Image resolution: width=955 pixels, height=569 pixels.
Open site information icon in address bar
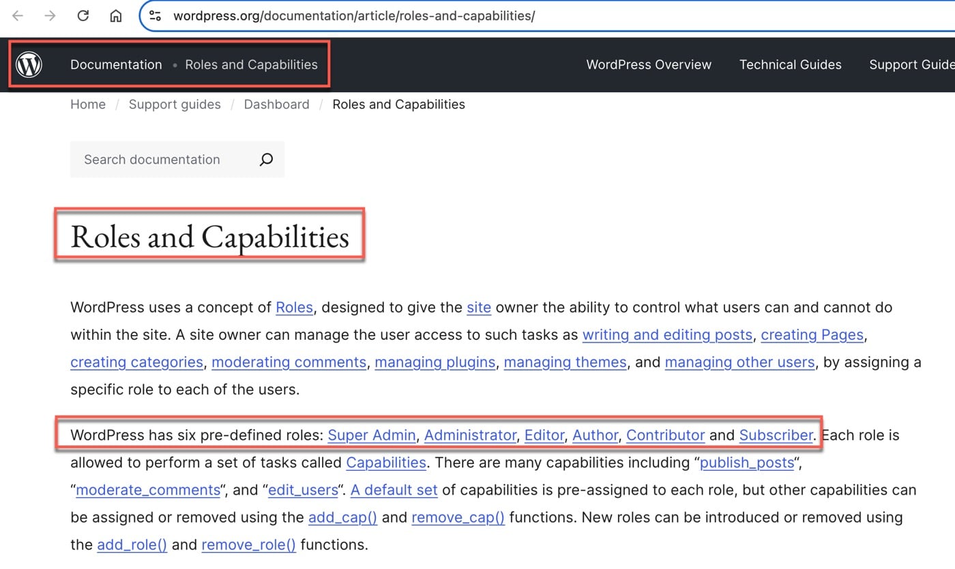(x=156, y=16)
